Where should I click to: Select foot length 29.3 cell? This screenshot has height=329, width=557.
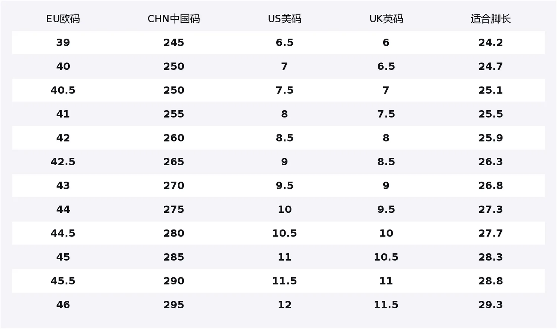pos(491,305)
